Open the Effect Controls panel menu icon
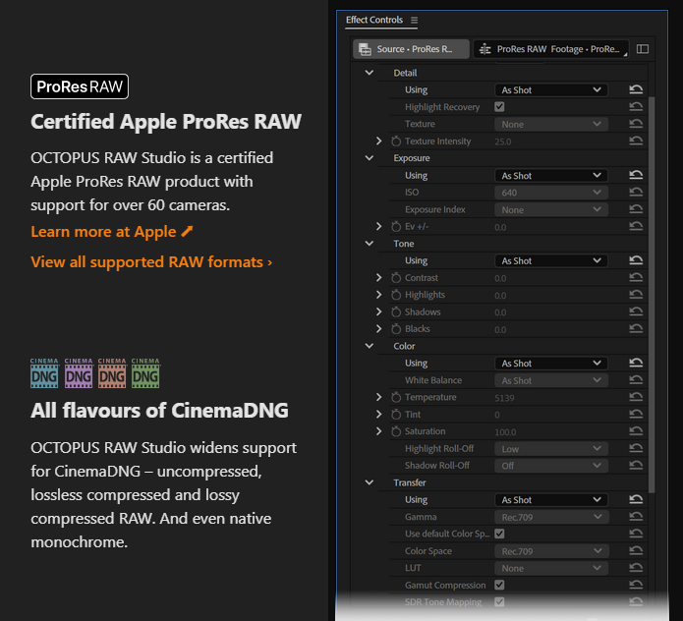The image size is (683, 621). pos(414,20)
